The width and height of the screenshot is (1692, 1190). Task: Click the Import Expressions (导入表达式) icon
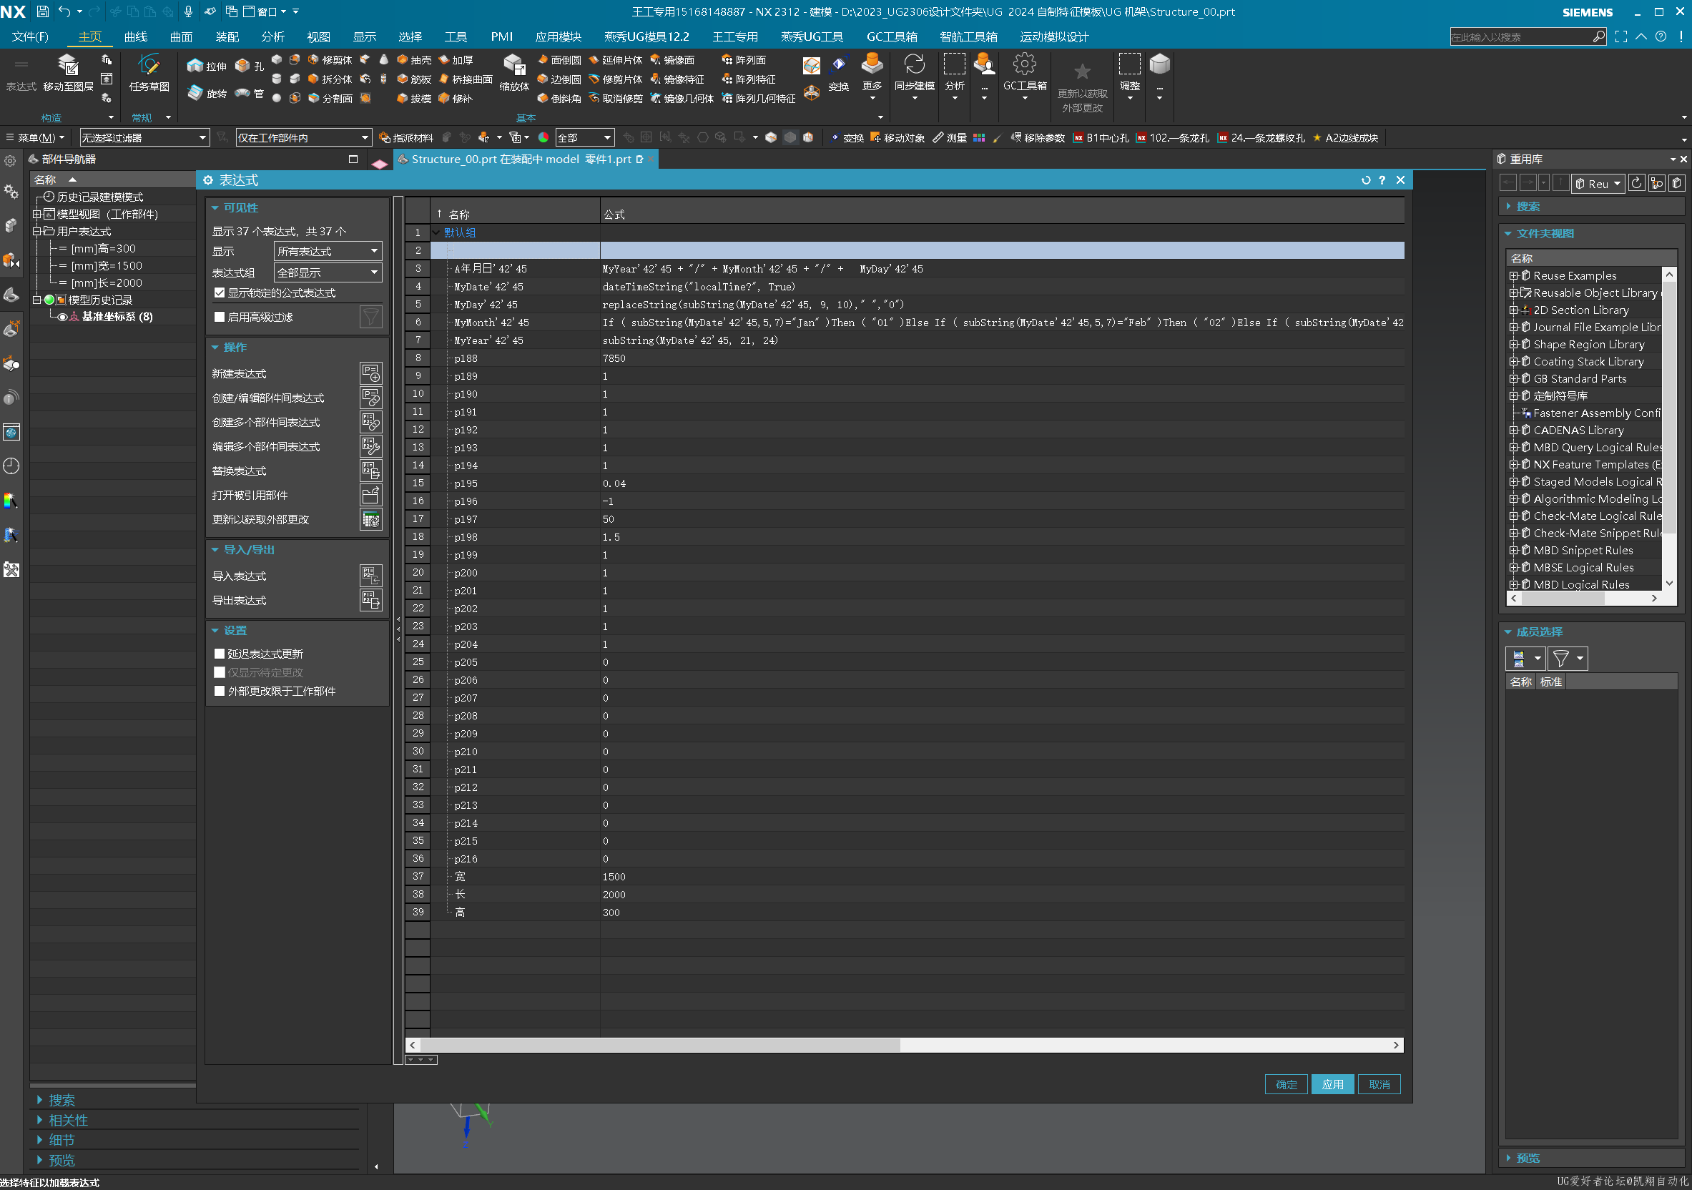point(370,576)
